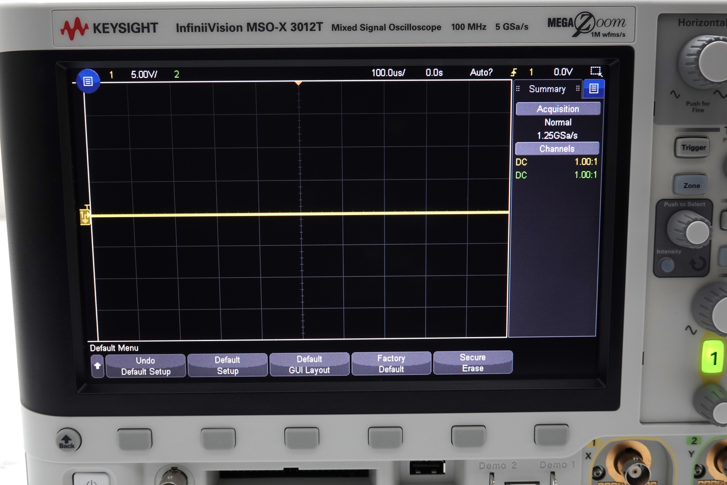This screenshot has width=727, height=485.
Task: Tap the yellow channel 1 indicator number
Action: (x=111, y=75)
